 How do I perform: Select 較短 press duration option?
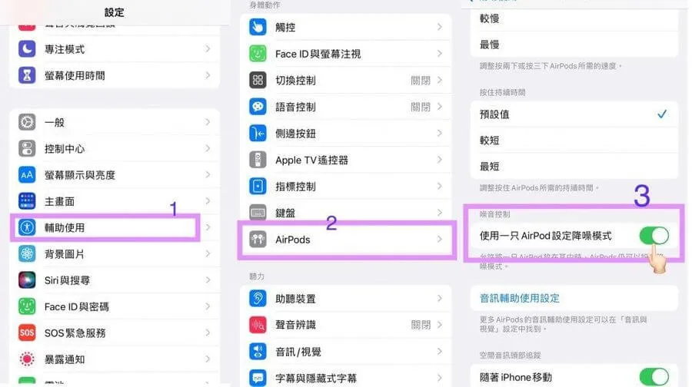[x=574, y=141]
